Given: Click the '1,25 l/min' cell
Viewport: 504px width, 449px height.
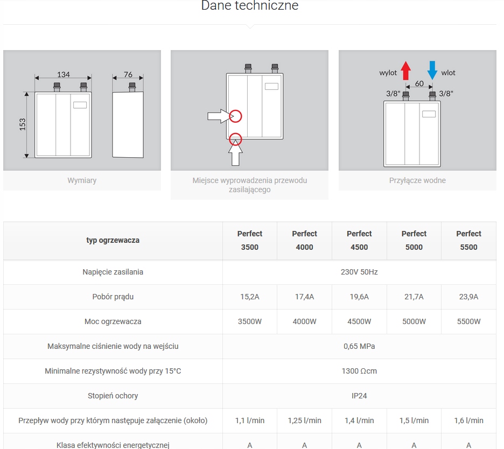Looking at the screenshot, I should [x=304, y=420].
